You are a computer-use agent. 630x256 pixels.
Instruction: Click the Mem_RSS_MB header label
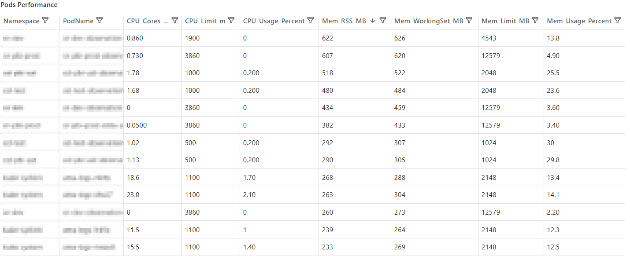click(344, 21)
